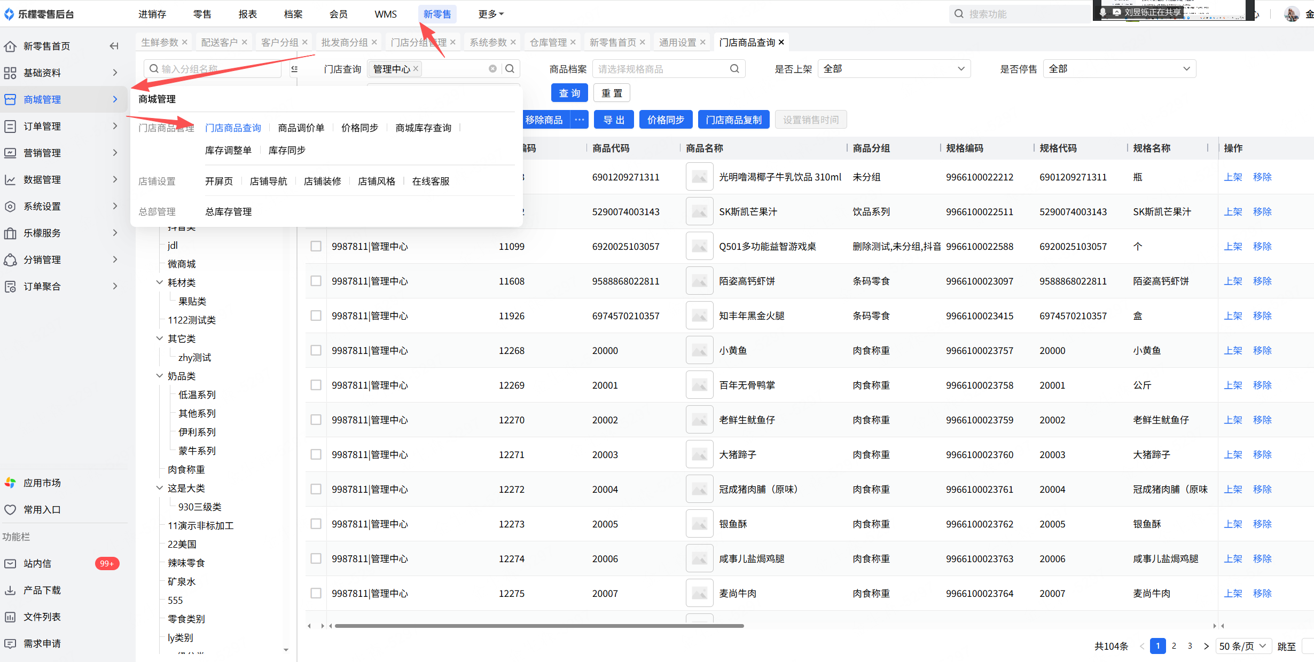1314x662 pixels.
Task: Click the magnifier icon in 商品档案 field
Action: pos(734,69)
